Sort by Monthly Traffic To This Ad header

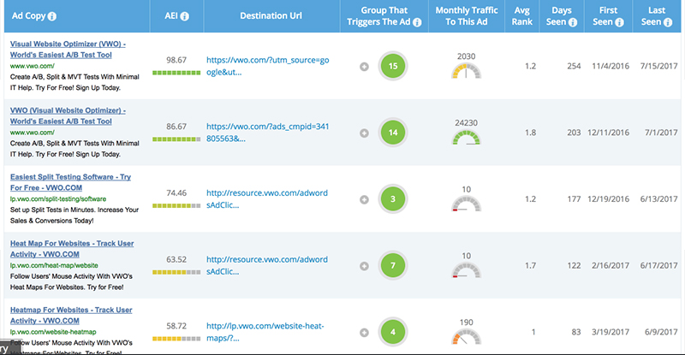click(x=467, y=16)
